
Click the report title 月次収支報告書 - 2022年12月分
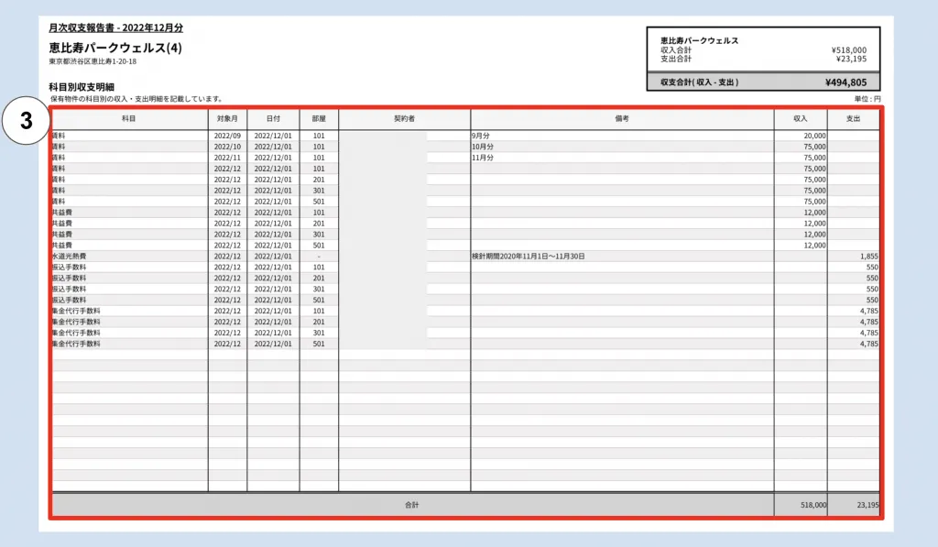[116, 27]
